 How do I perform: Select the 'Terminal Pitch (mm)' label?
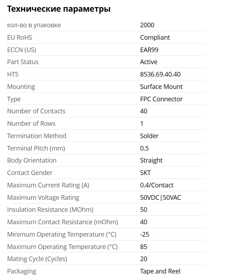click(36, 148)
